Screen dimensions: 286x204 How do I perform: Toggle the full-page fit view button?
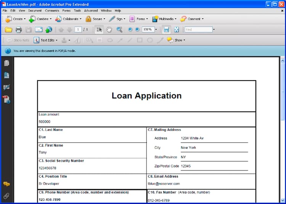tap(177, 29)
